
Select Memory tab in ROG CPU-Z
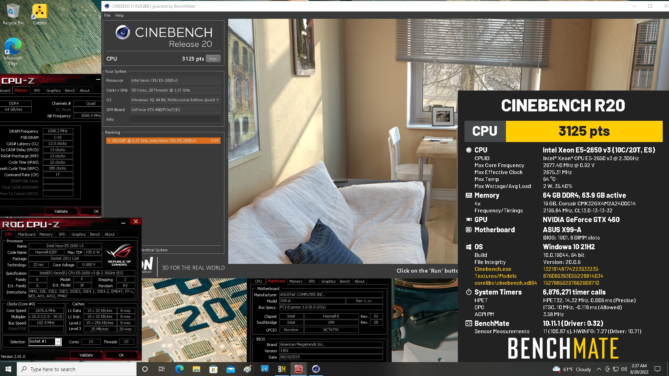[x=46, y=234]
